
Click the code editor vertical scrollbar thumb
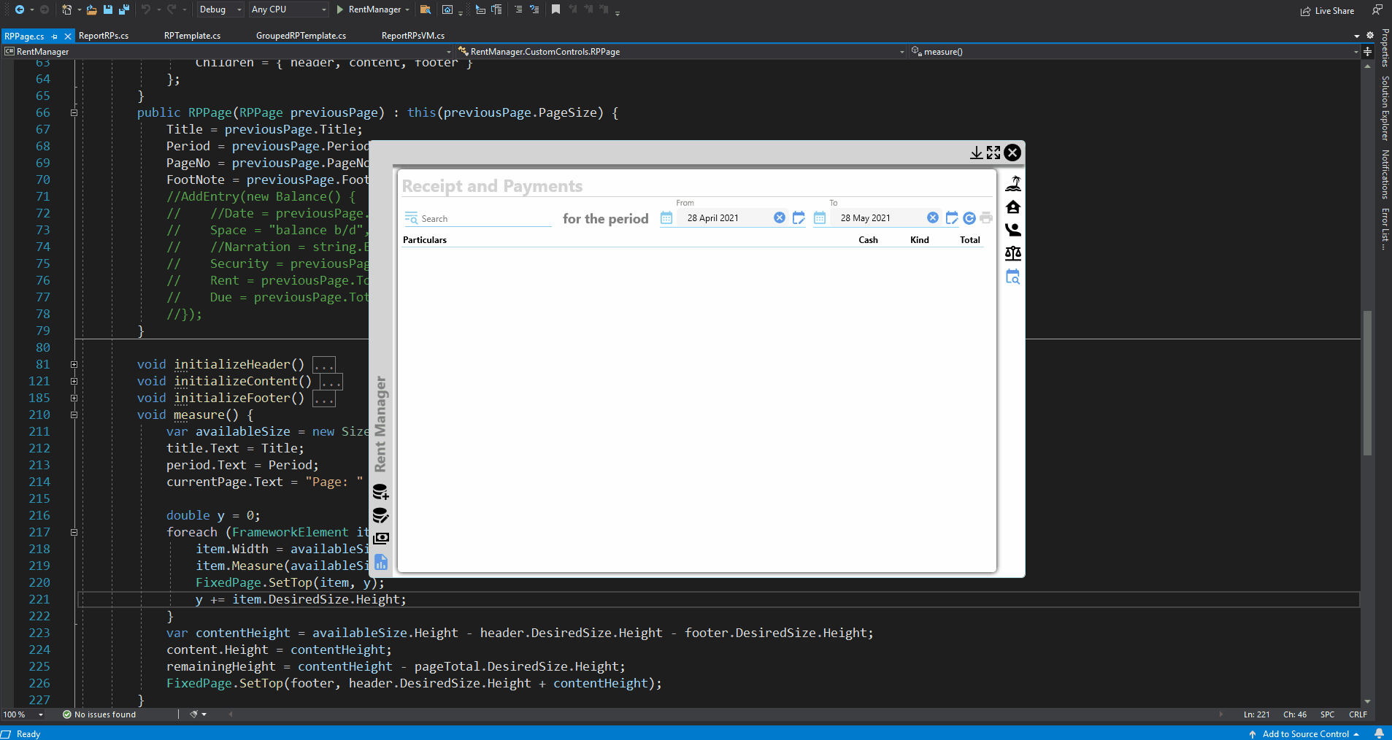point(1368,383)
